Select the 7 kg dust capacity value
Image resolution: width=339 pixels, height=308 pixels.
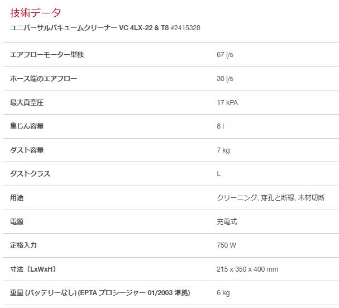tap(223, 150)
